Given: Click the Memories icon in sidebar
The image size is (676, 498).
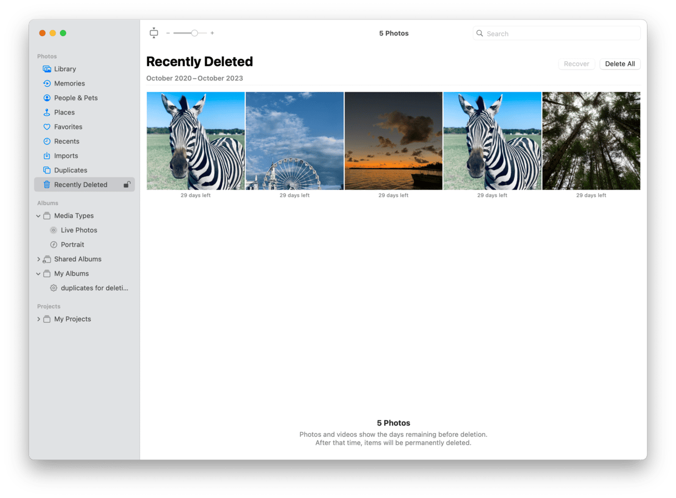Looking at the screenshot, I should tap(47, 83).
